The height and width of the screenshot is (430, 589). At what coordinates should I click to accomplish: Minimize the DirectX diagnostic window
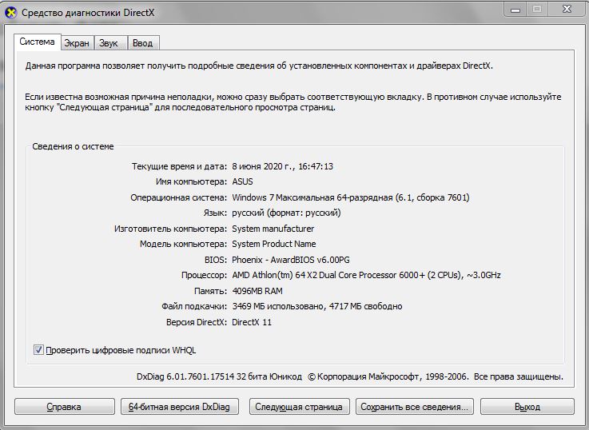coord(515,10)
